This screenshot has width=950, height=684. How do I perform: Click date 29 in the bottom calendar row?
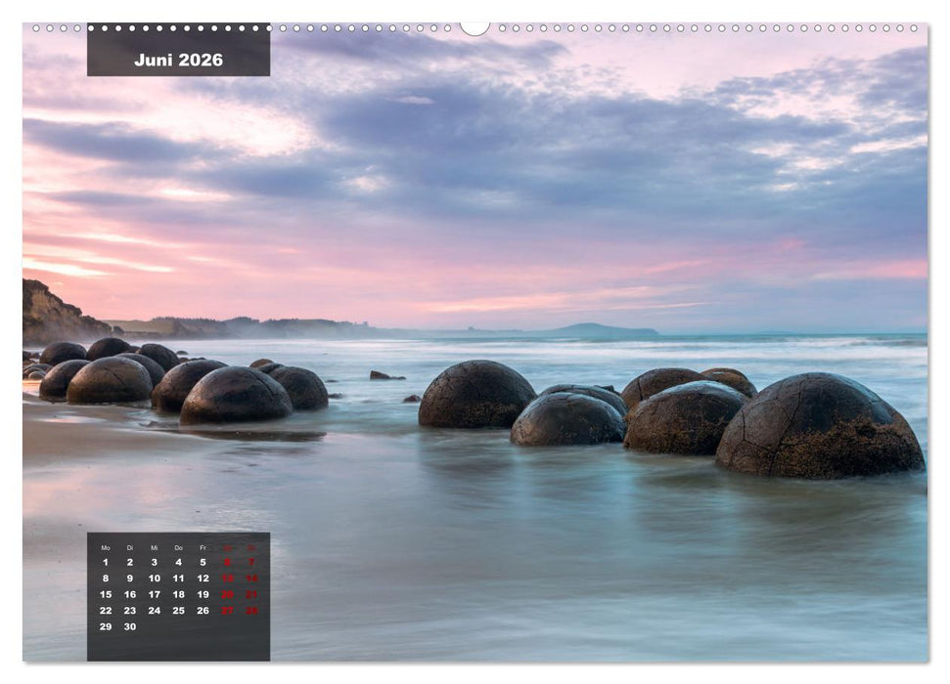(x=106, y=626)
